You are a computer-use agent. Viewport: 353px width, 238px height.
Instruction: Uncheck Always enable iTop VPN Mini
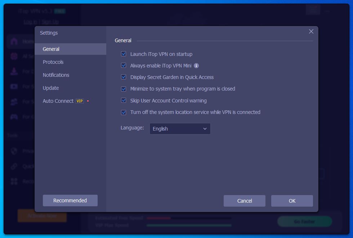point(123,65)
